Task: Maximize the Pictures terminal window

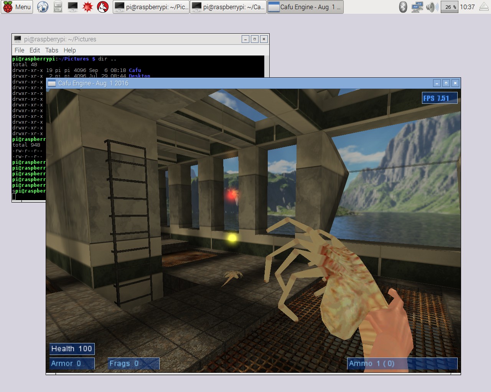Action: click(x=255, y=39)
